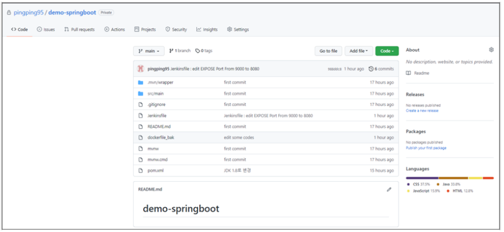Open the .gitignore file name
Screen dimensions: 504x232
tap(156, 105)
